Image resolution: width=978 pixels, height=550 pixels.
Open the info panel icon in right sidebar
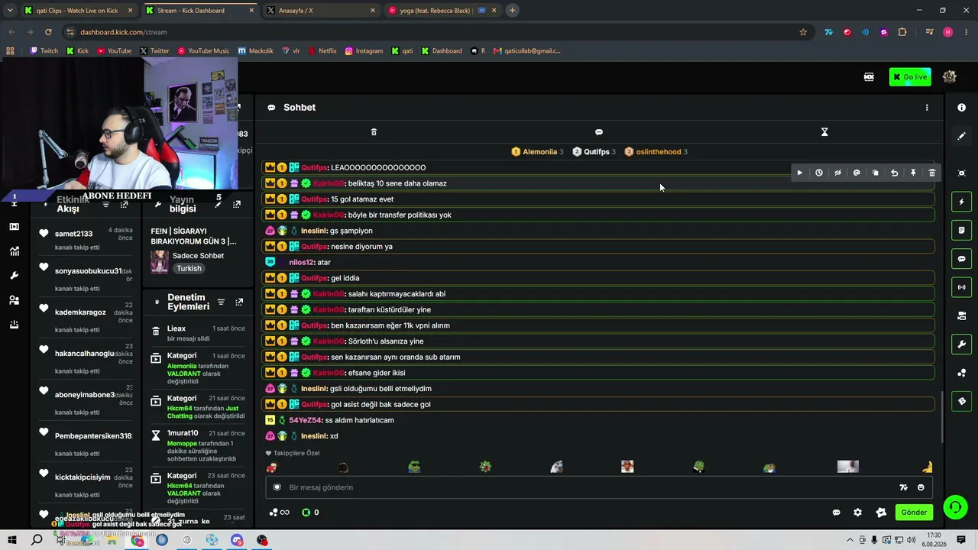(961, 108)
